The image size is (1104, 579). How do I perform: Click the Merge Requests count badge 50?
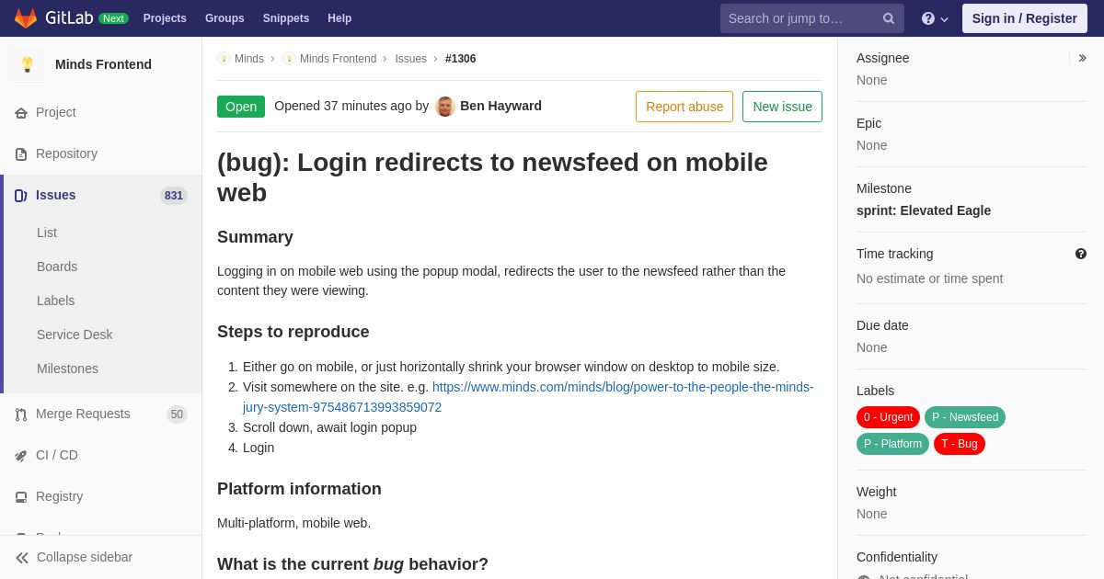[x=177, y=414]
